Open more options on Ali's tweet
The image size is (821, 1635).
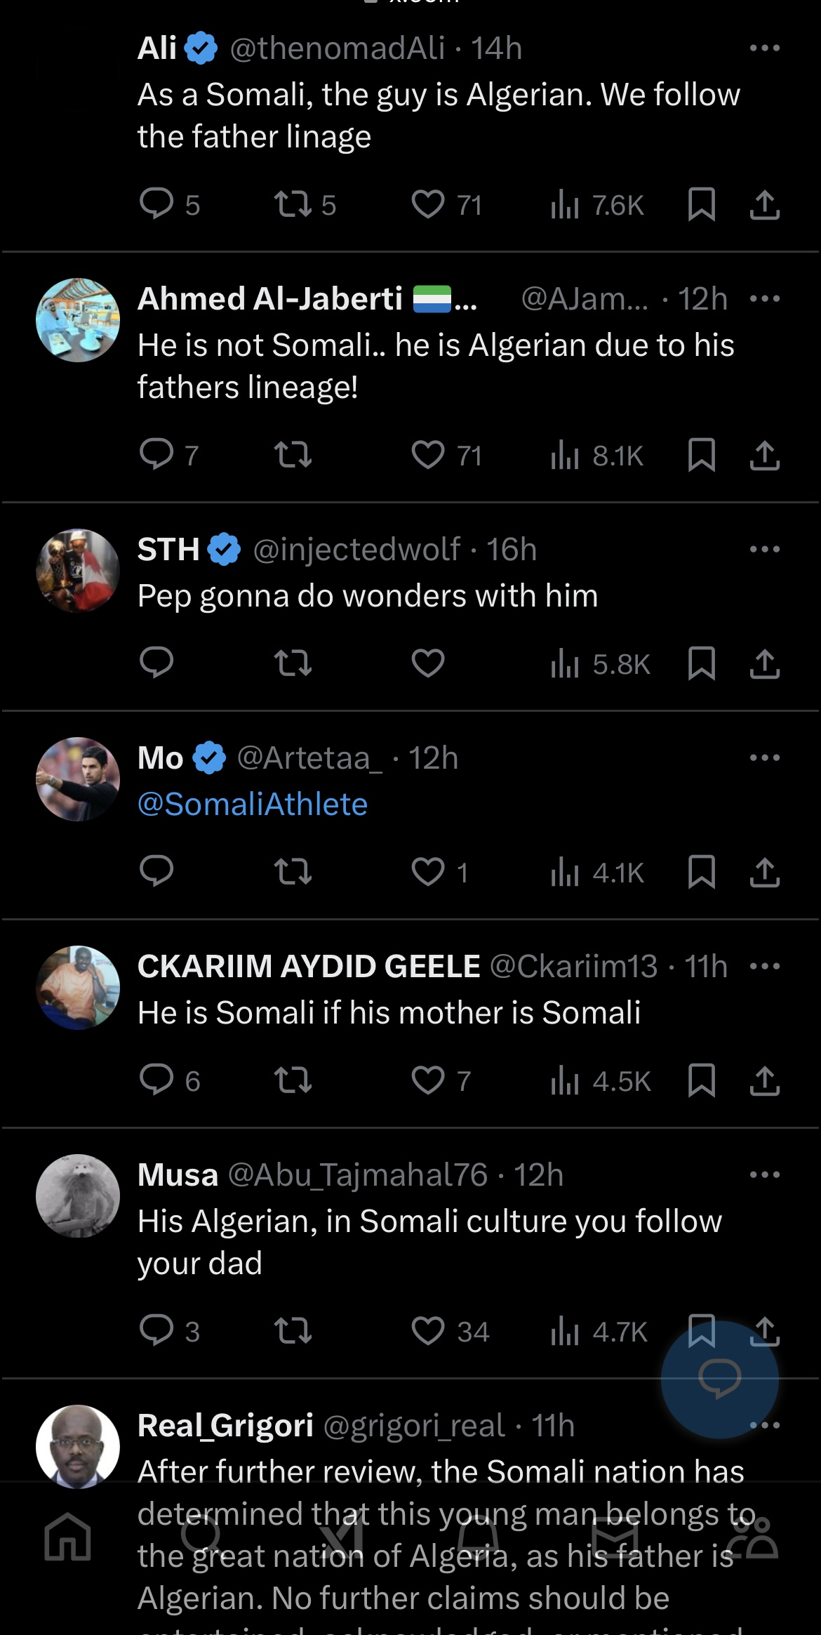point(764,48)
